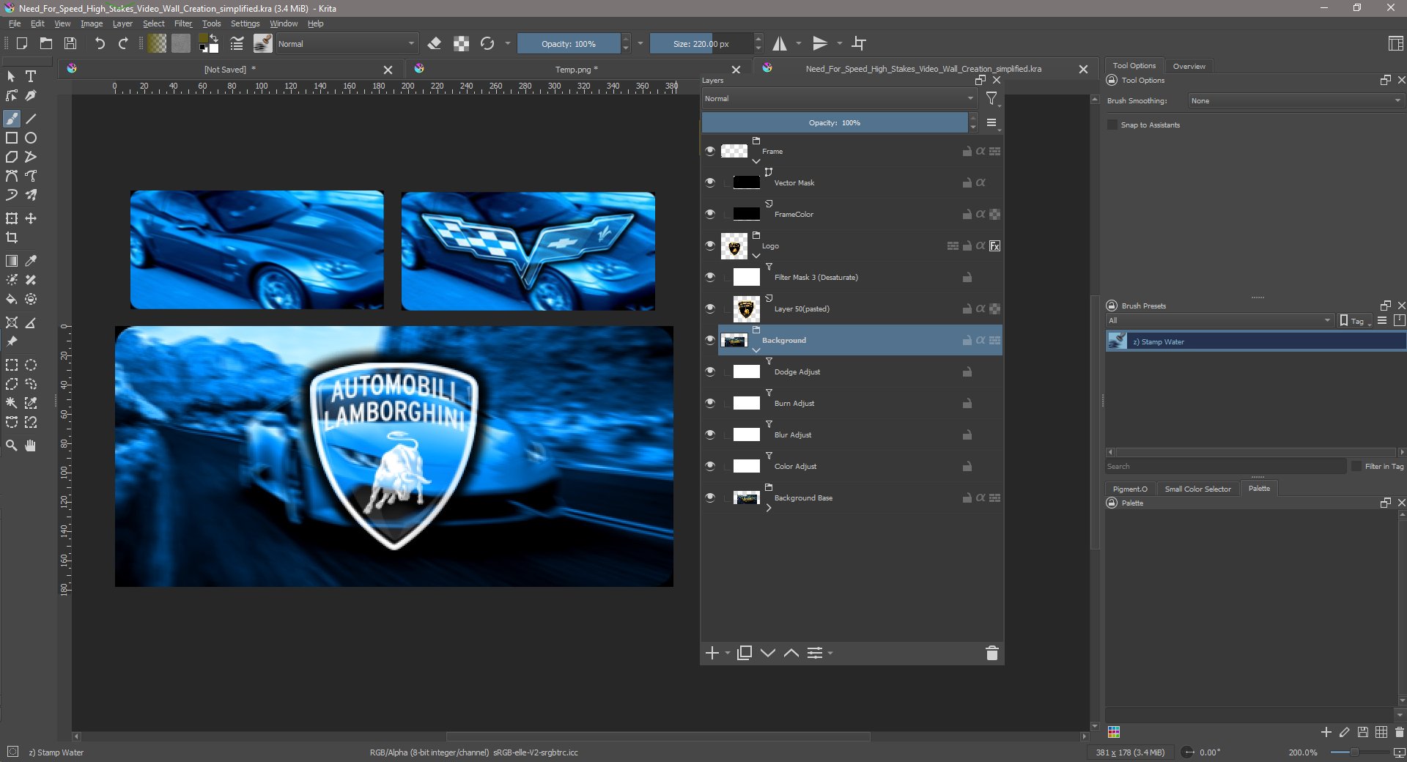
Task: Select the Text tool
Action: (31, 76)
